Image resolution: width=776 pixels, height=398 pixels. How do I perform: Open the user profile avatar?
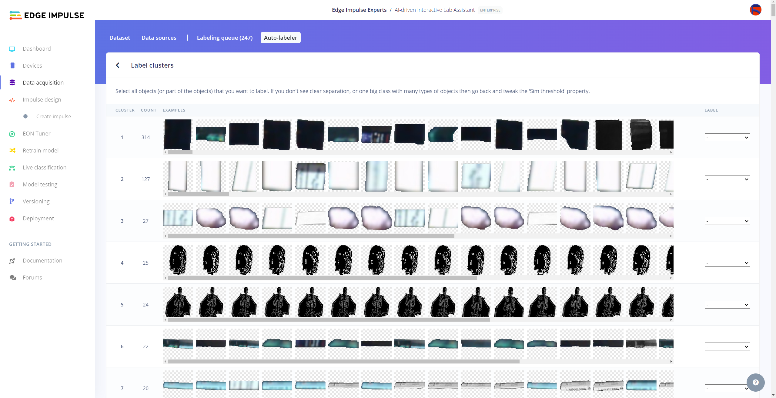755,10
